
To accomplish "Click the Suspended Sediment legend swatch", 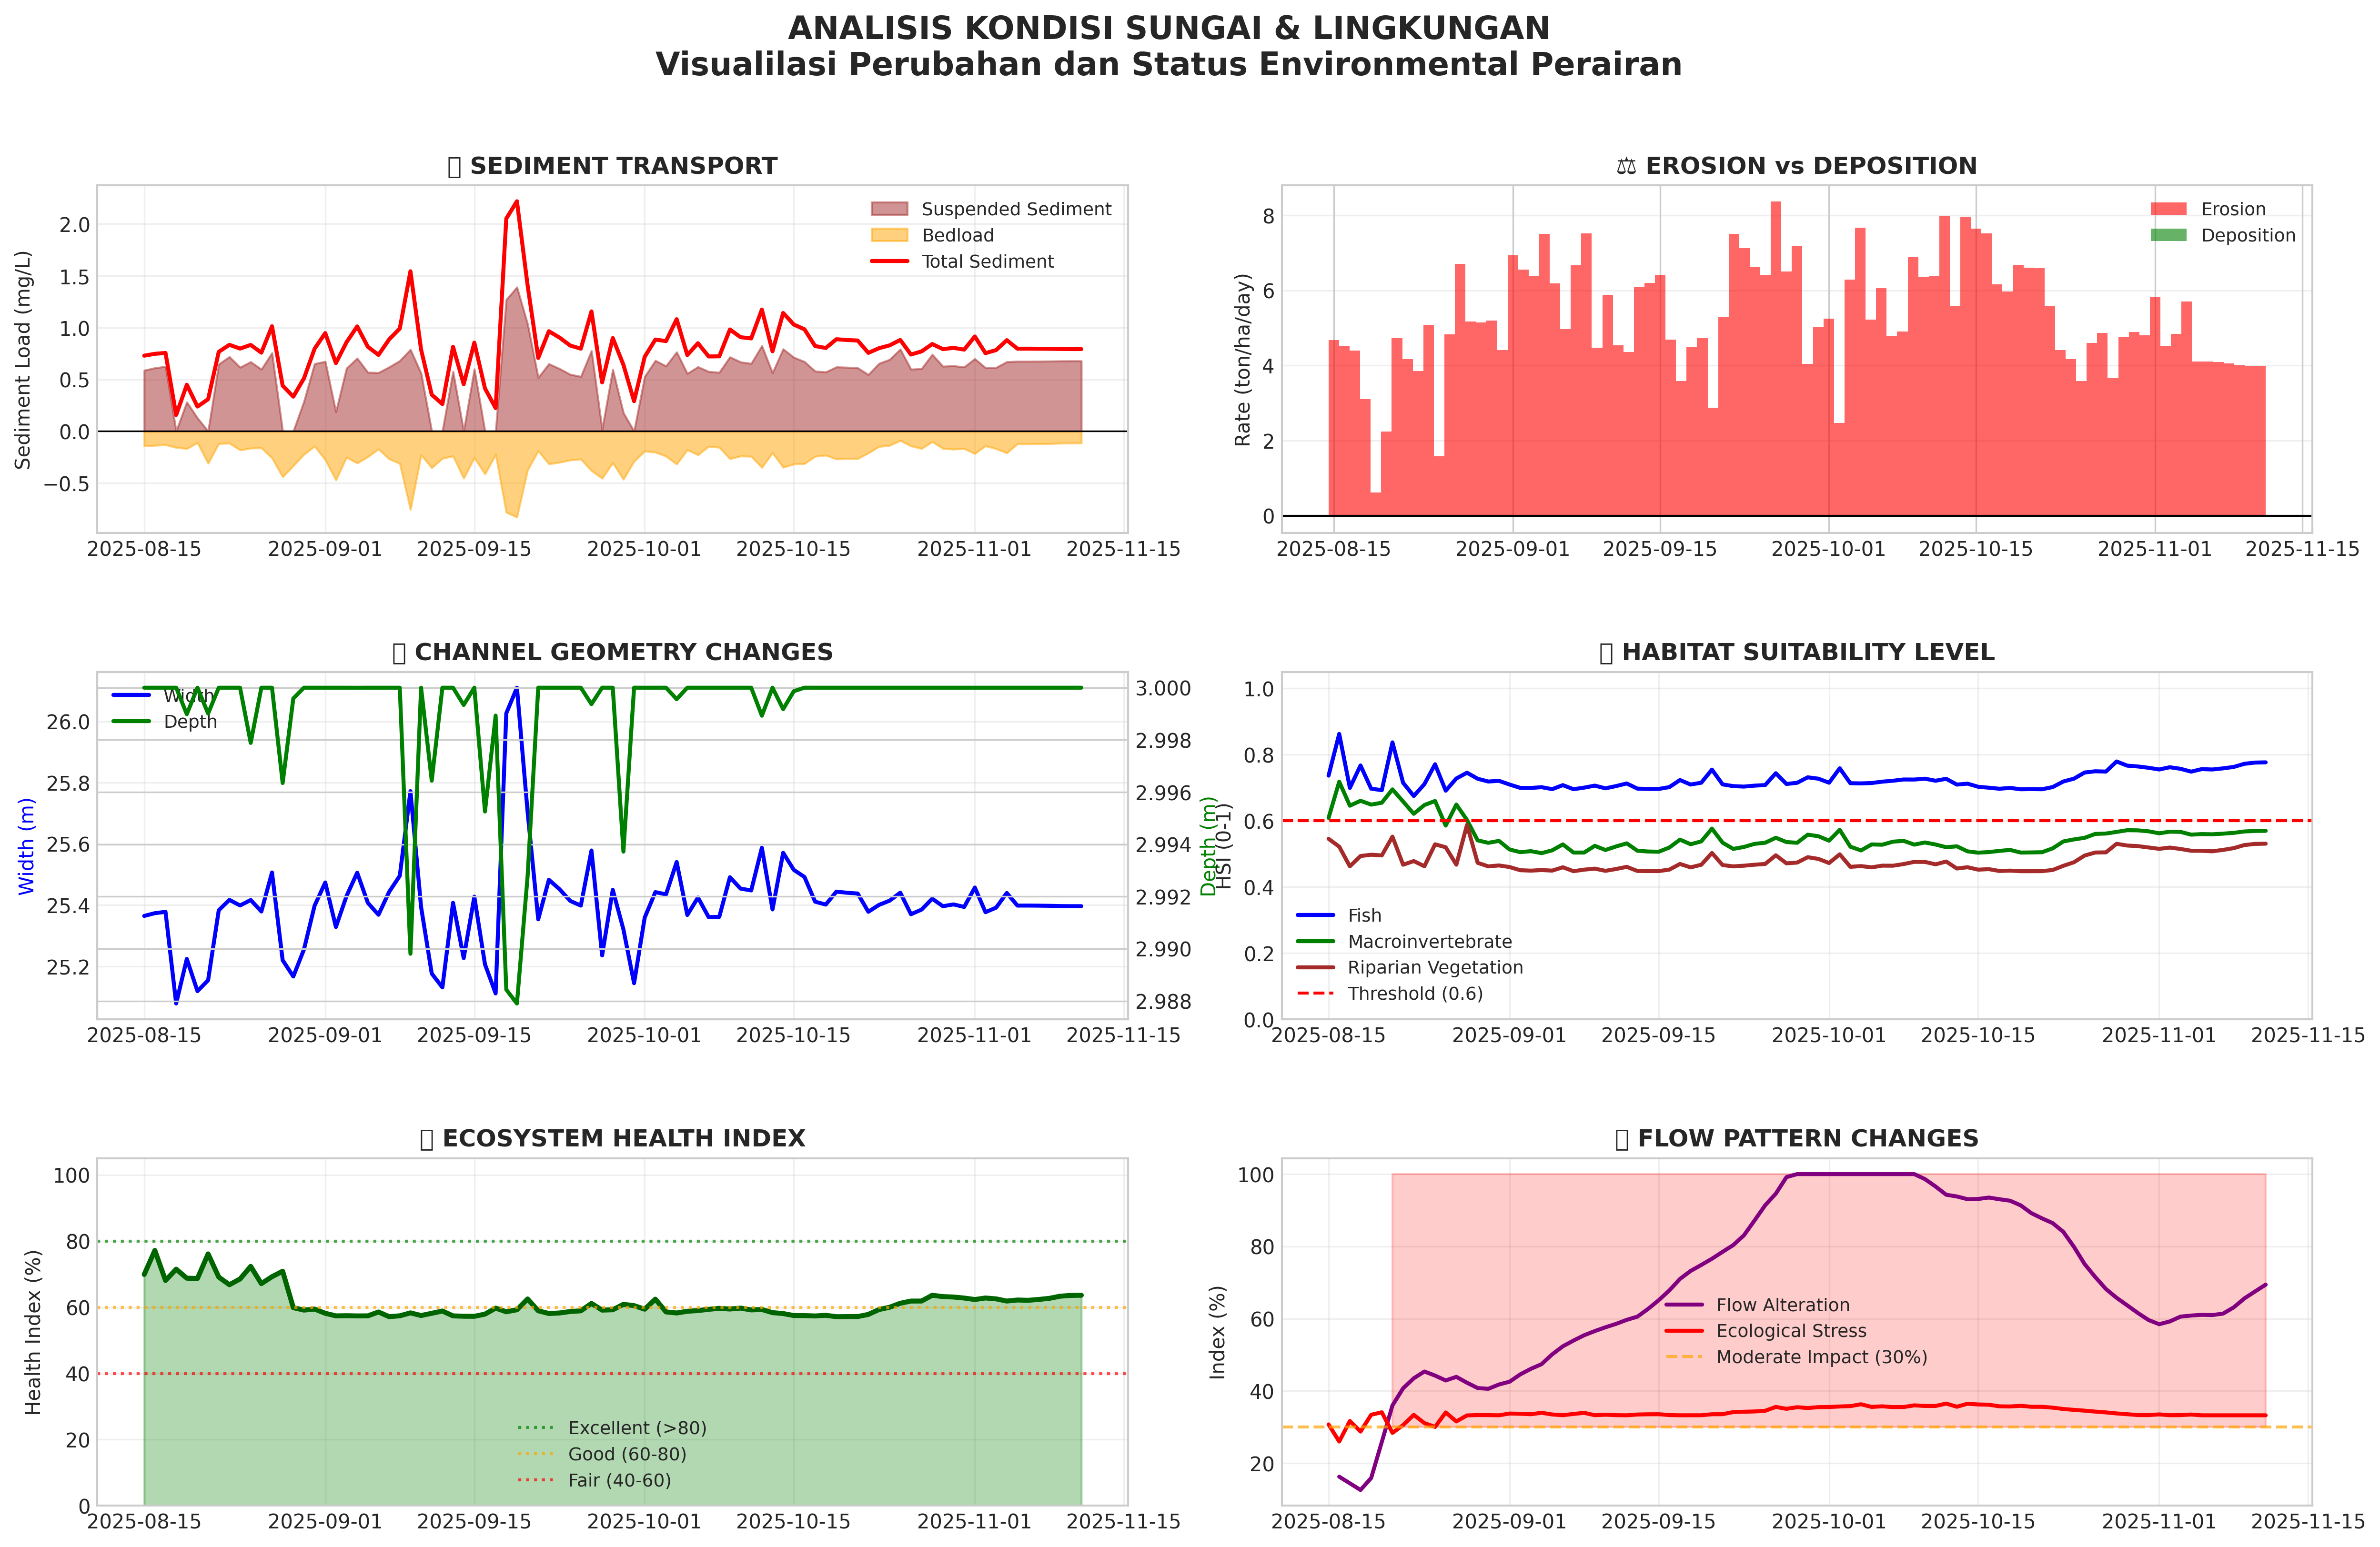I will coord(889,209).
